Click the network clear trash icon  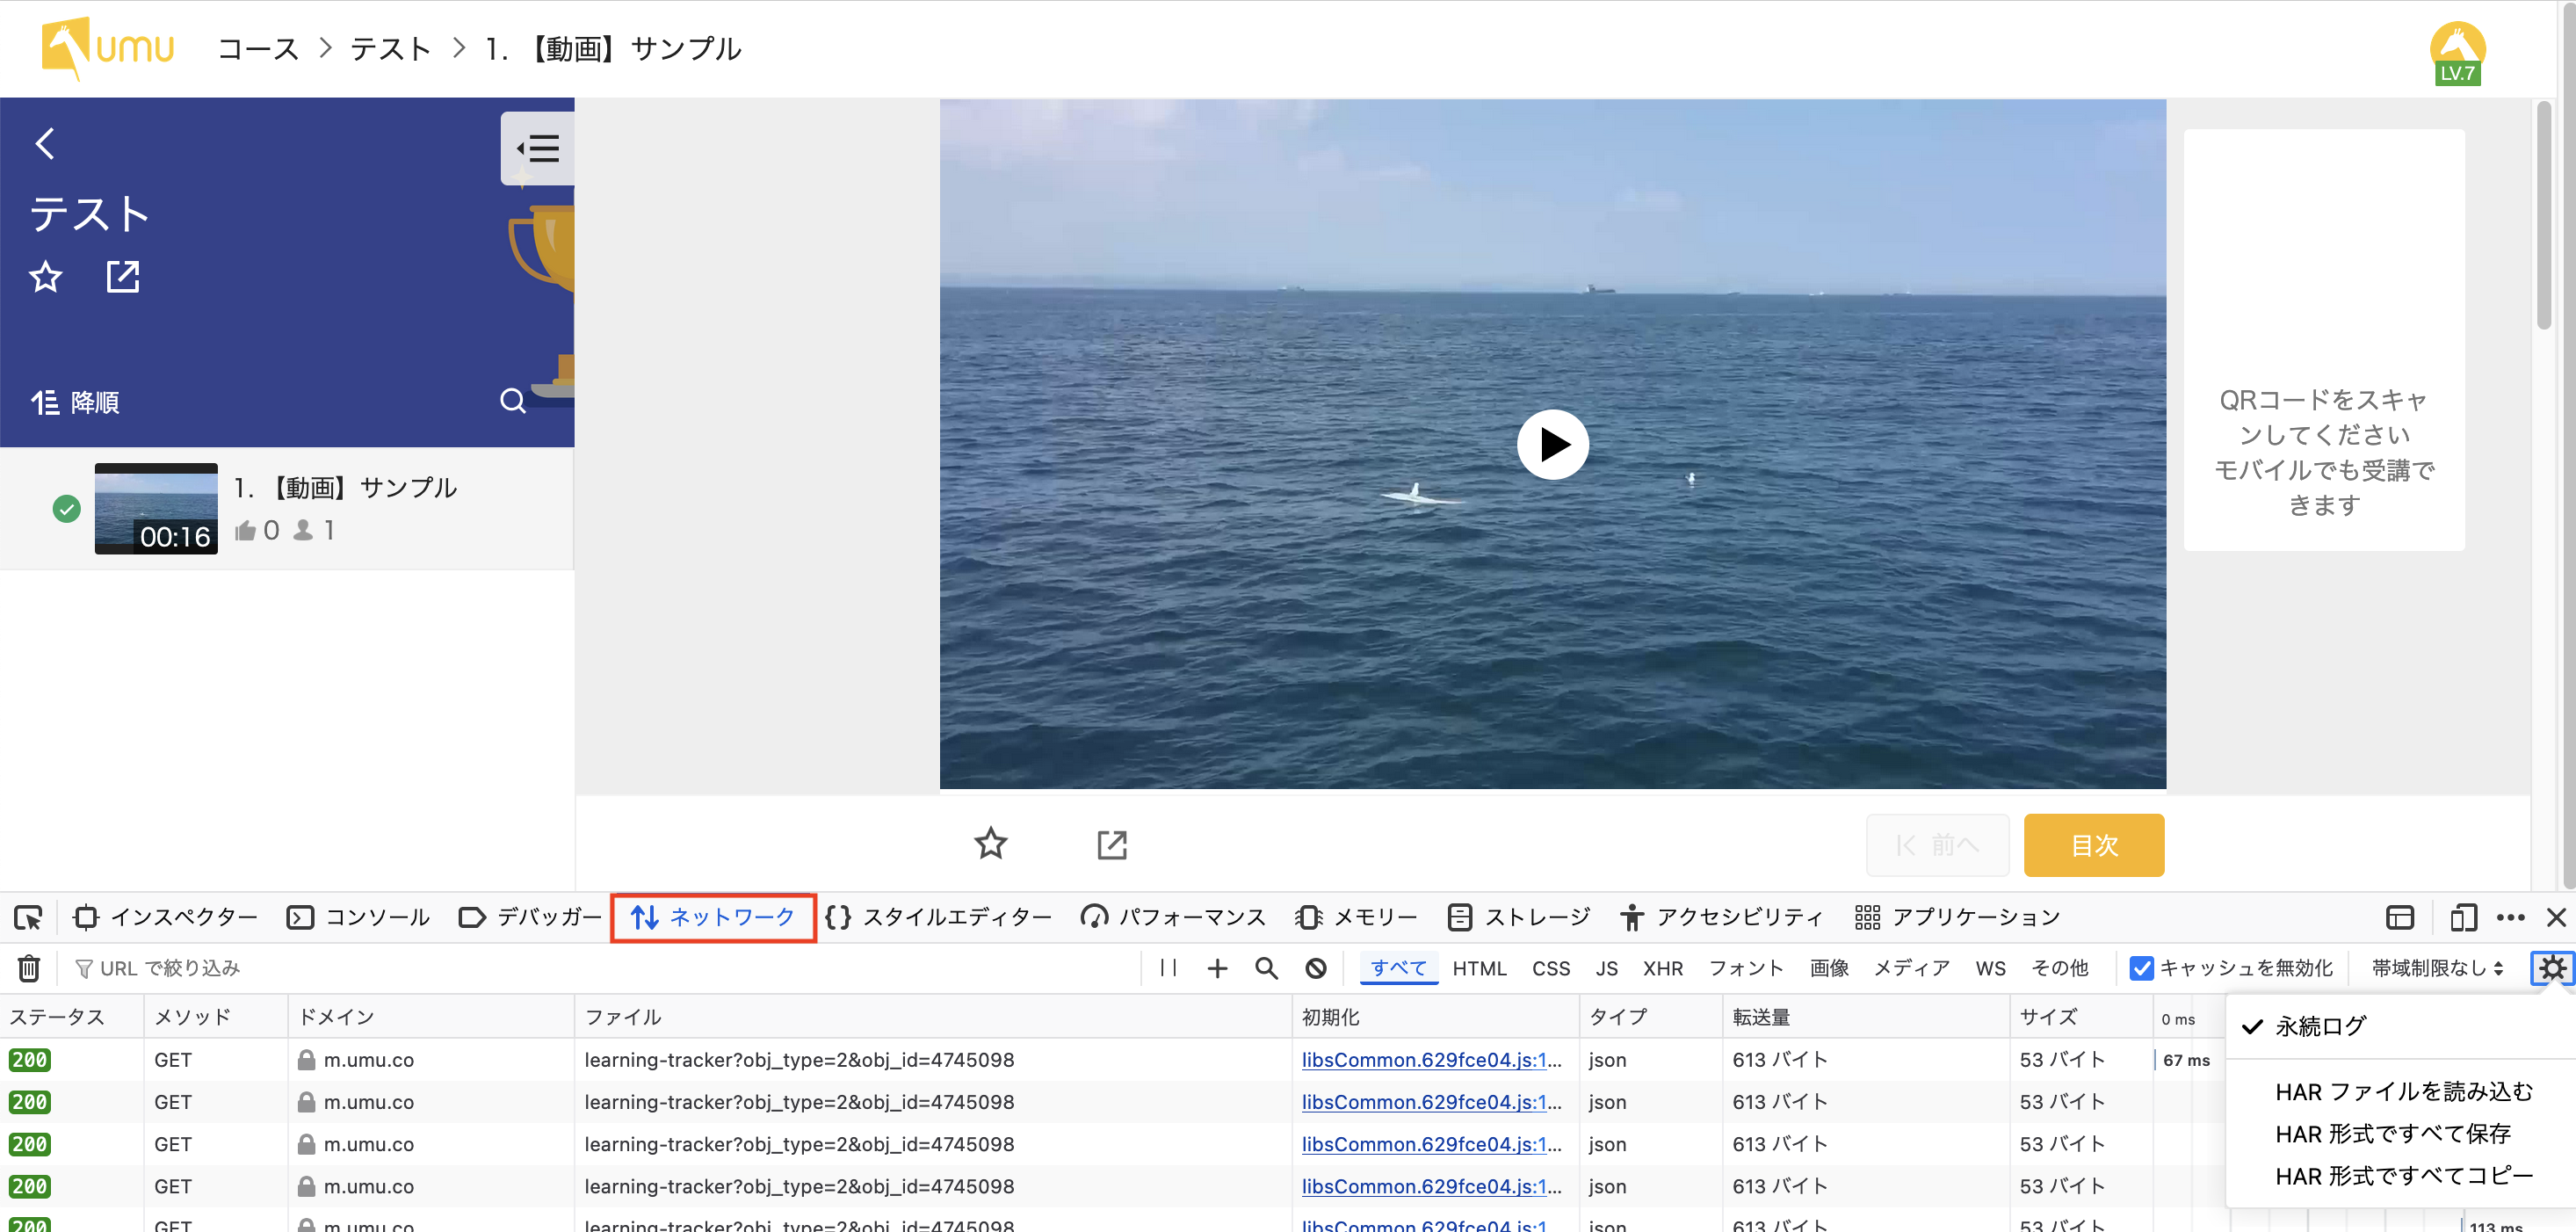29,967
